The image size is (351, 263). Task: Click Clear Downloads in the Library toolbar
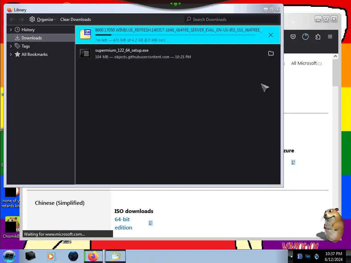coord(75,20)
